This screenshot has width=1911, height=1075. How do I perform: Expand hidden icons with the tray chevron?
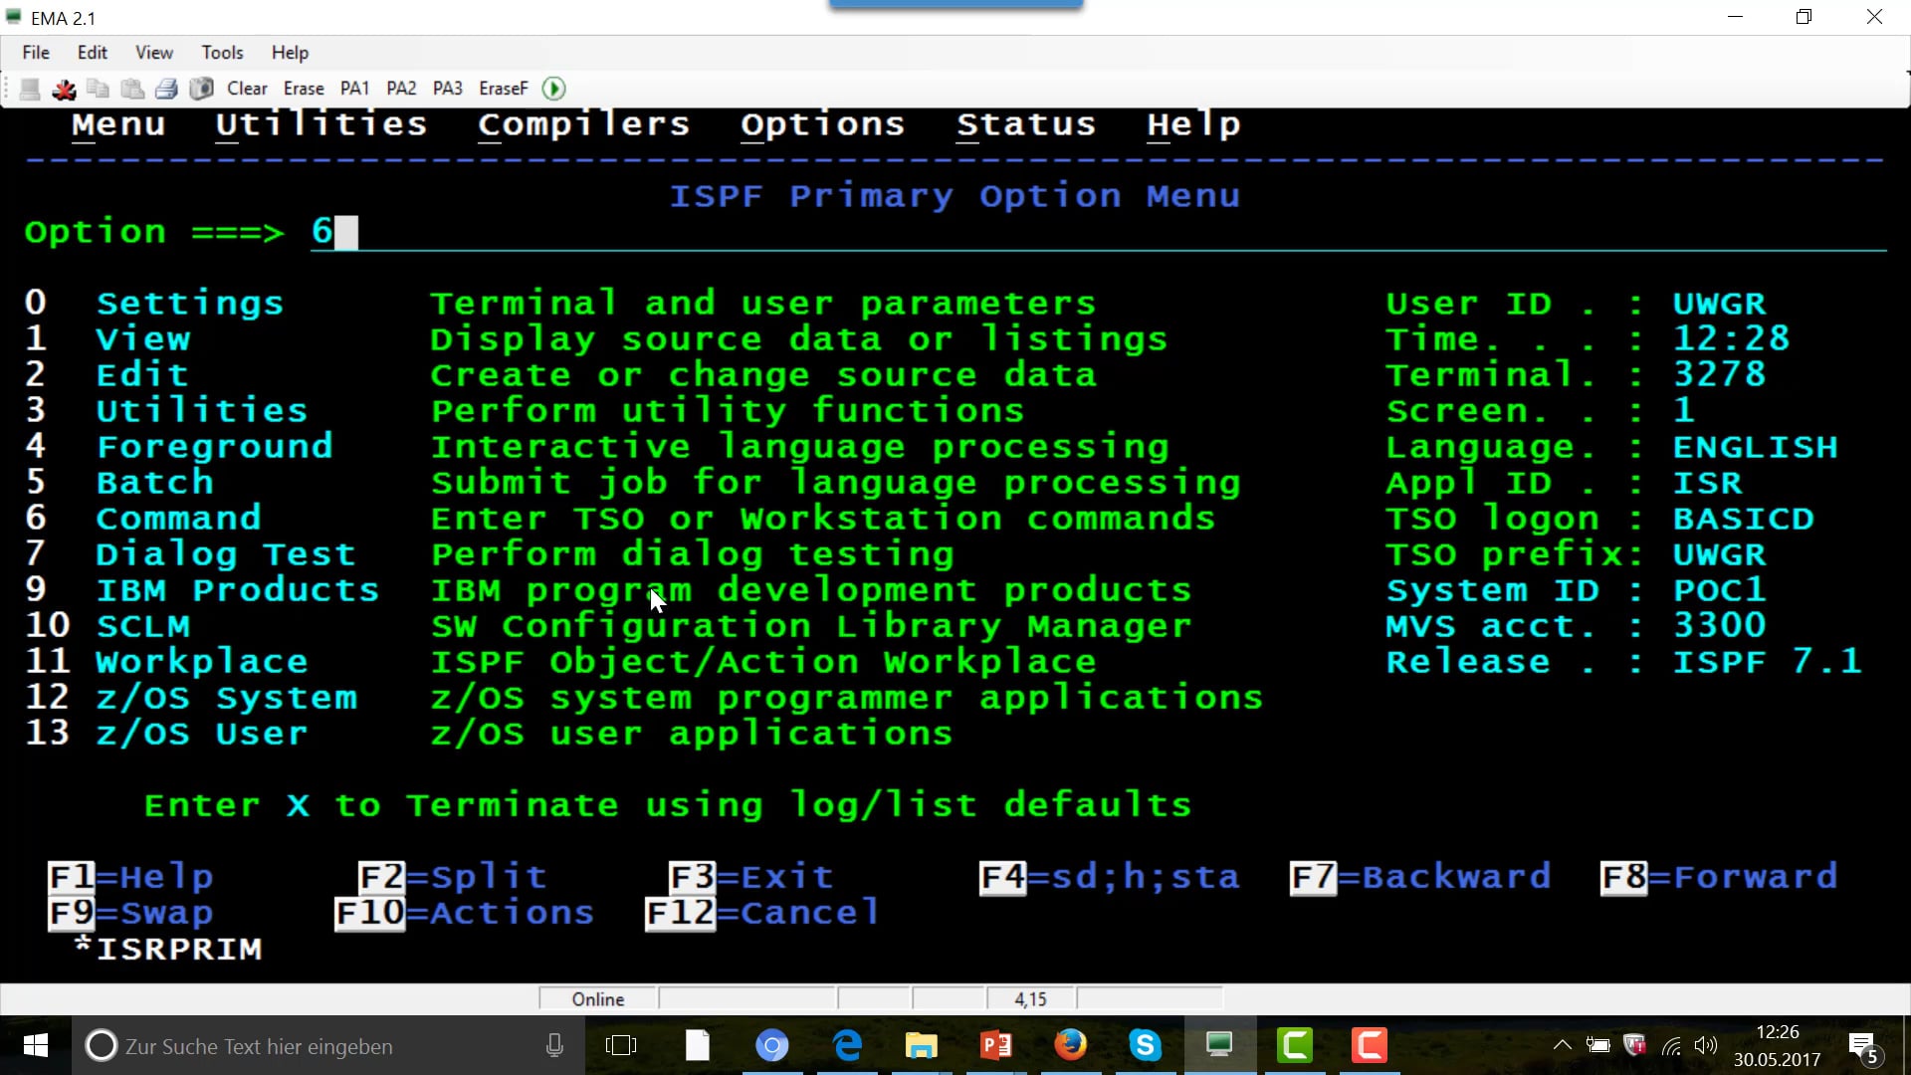tap(1562, 1046)
